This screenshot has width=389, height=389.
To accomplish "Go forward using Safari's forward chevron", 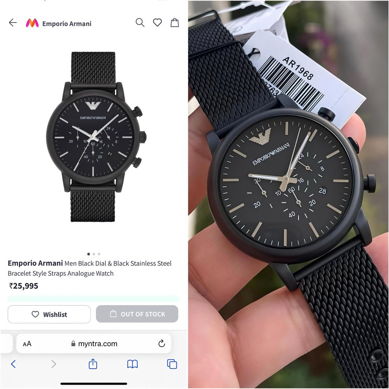I will [53, 364].
